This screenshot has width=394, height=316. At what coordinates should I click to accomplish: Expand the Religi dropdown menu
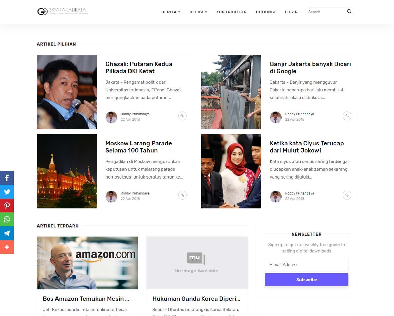click(198, 12)
